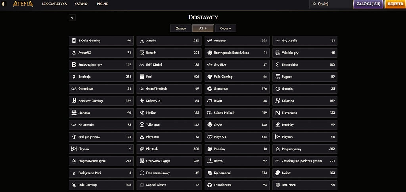Select the Felix Gaming clover icon
The image size is (406, 192).
click(x=210, y=77)
